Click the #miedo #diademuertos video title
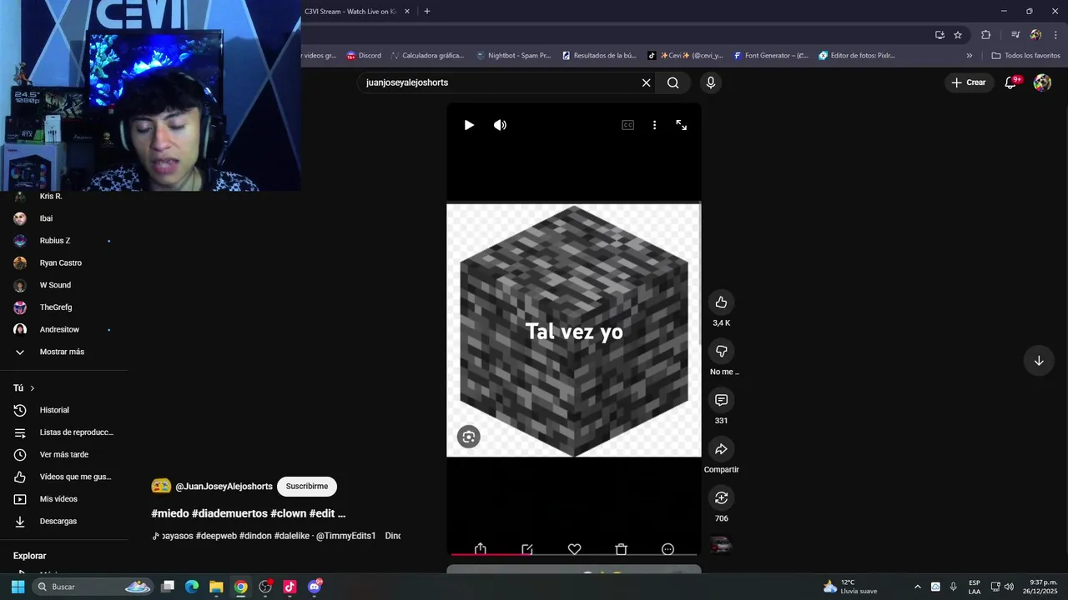Screen dimensions: 1068x600 click(248, 513)
